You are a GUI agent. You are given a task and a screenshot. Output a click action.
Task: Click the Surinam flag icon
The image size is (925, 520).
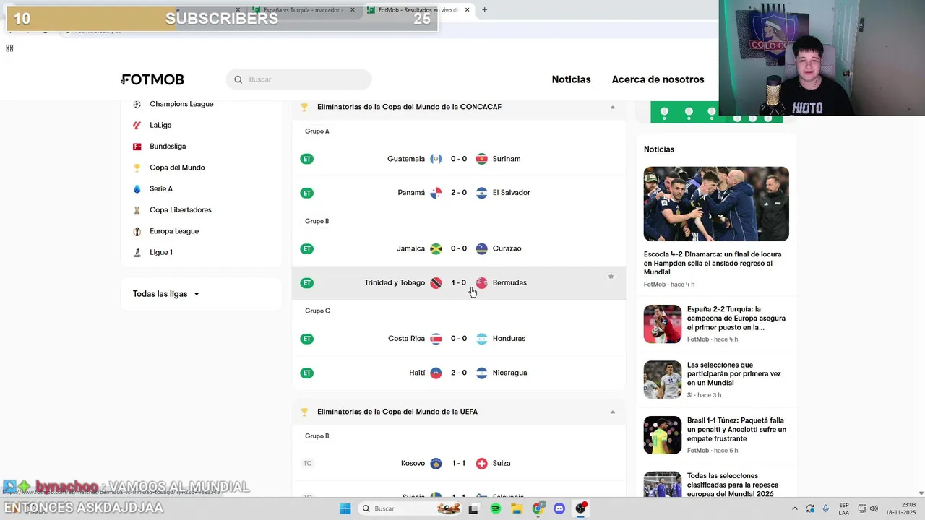482,159
